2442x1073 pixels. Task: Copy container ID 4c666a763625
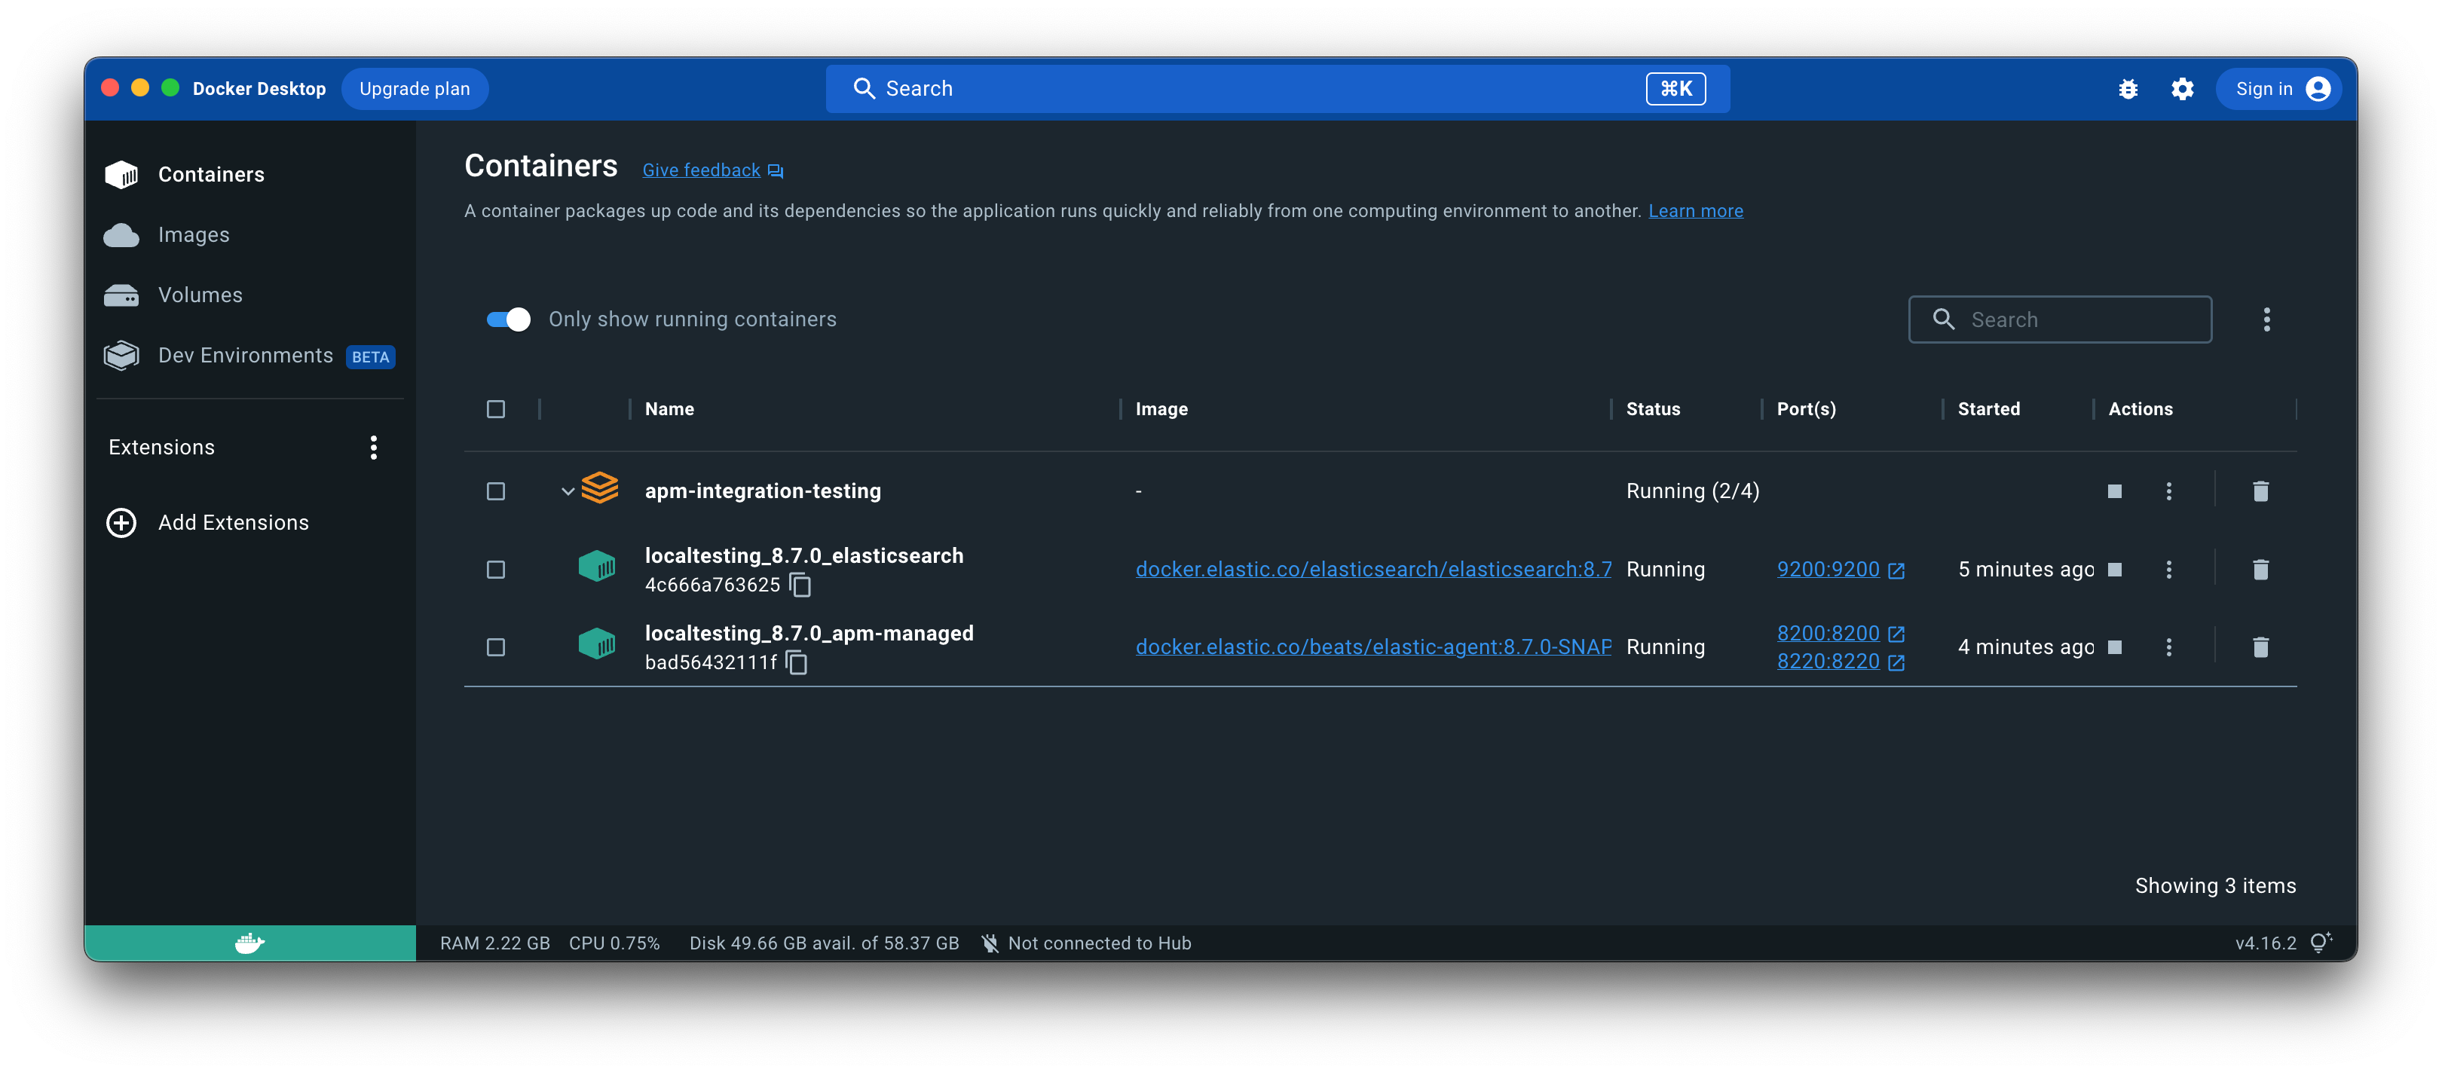click(x=800, y=585)
